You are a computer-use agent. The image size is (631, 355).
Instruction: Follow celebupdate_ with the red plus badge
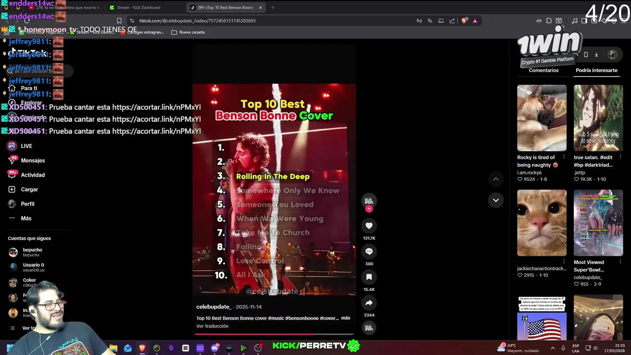click(x=369, y=209)
